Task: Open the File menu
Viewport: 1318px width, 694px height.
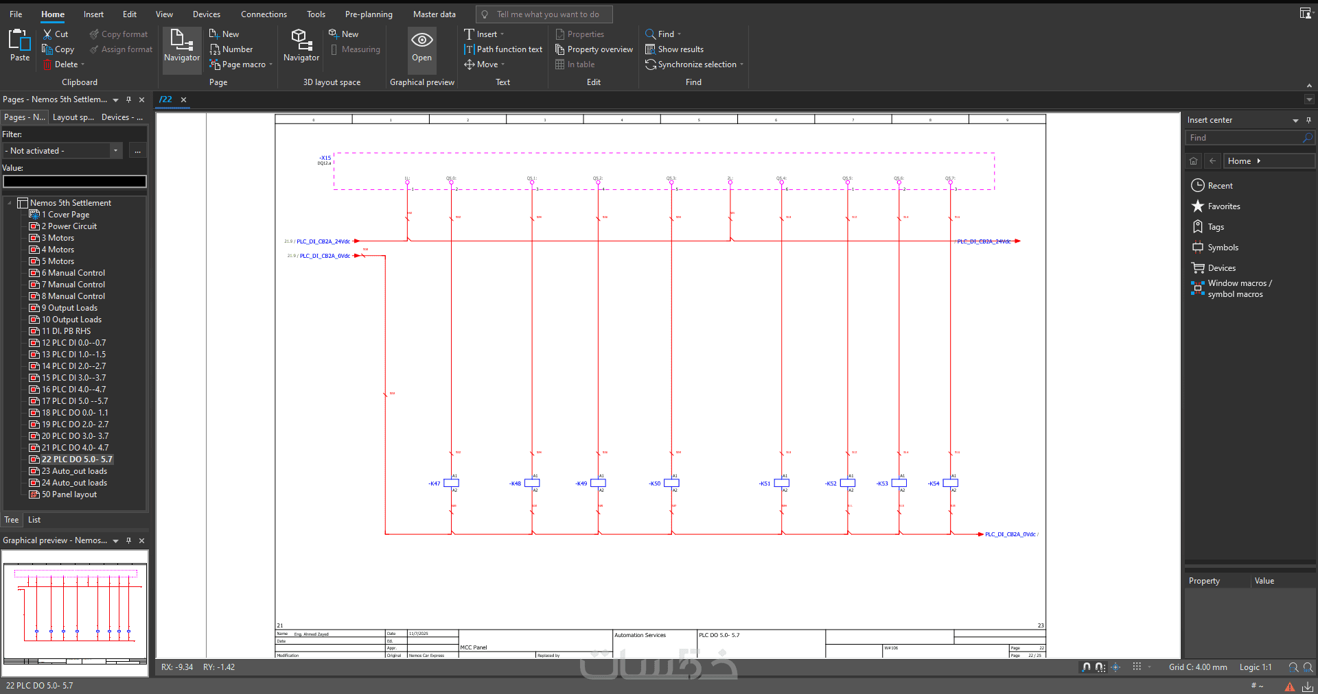Action: 16,14
